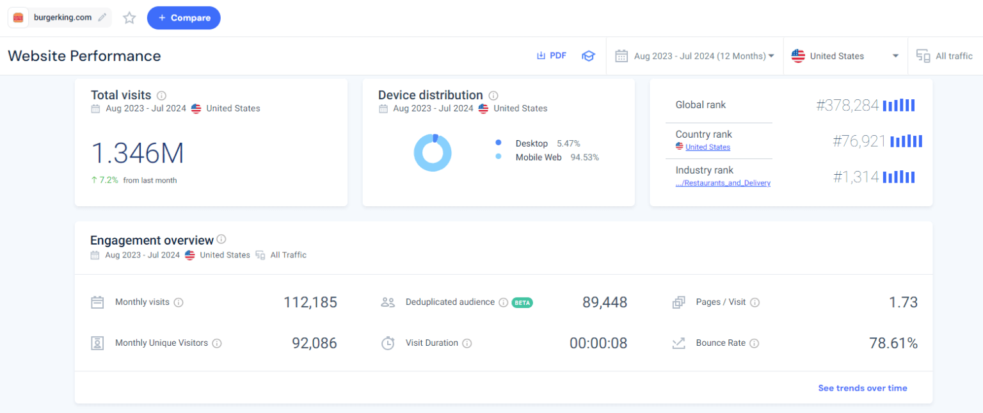View the Total visits info tooltip
983x413 pixels.
pyautogui.click(x=160, y=95)
